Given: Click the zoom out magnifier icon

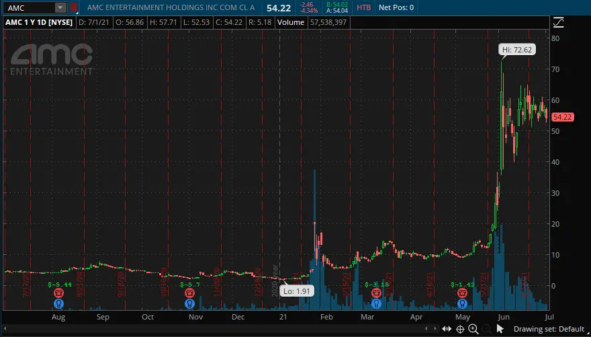Looking at the screenshot, I should pos(486,329).
